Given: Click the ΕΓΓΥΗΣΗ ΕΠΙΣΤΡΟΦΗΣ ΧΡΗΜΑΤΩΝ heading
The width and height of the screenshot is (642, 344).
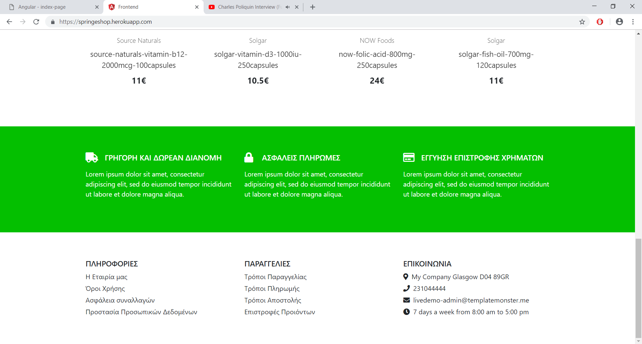Looking at the screenshot, I should click(482, 158).
